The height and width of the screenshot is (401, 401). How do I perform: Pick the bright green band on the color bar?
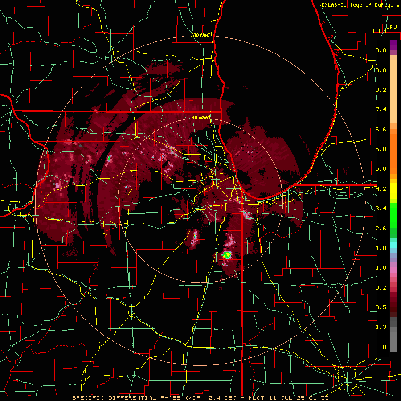[x=393, y=215]
